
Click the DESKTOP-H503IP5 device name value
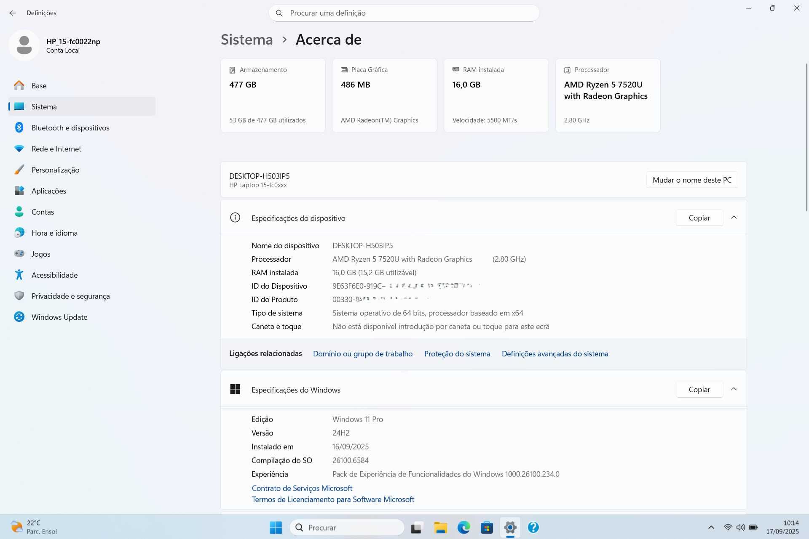point(363,245)
